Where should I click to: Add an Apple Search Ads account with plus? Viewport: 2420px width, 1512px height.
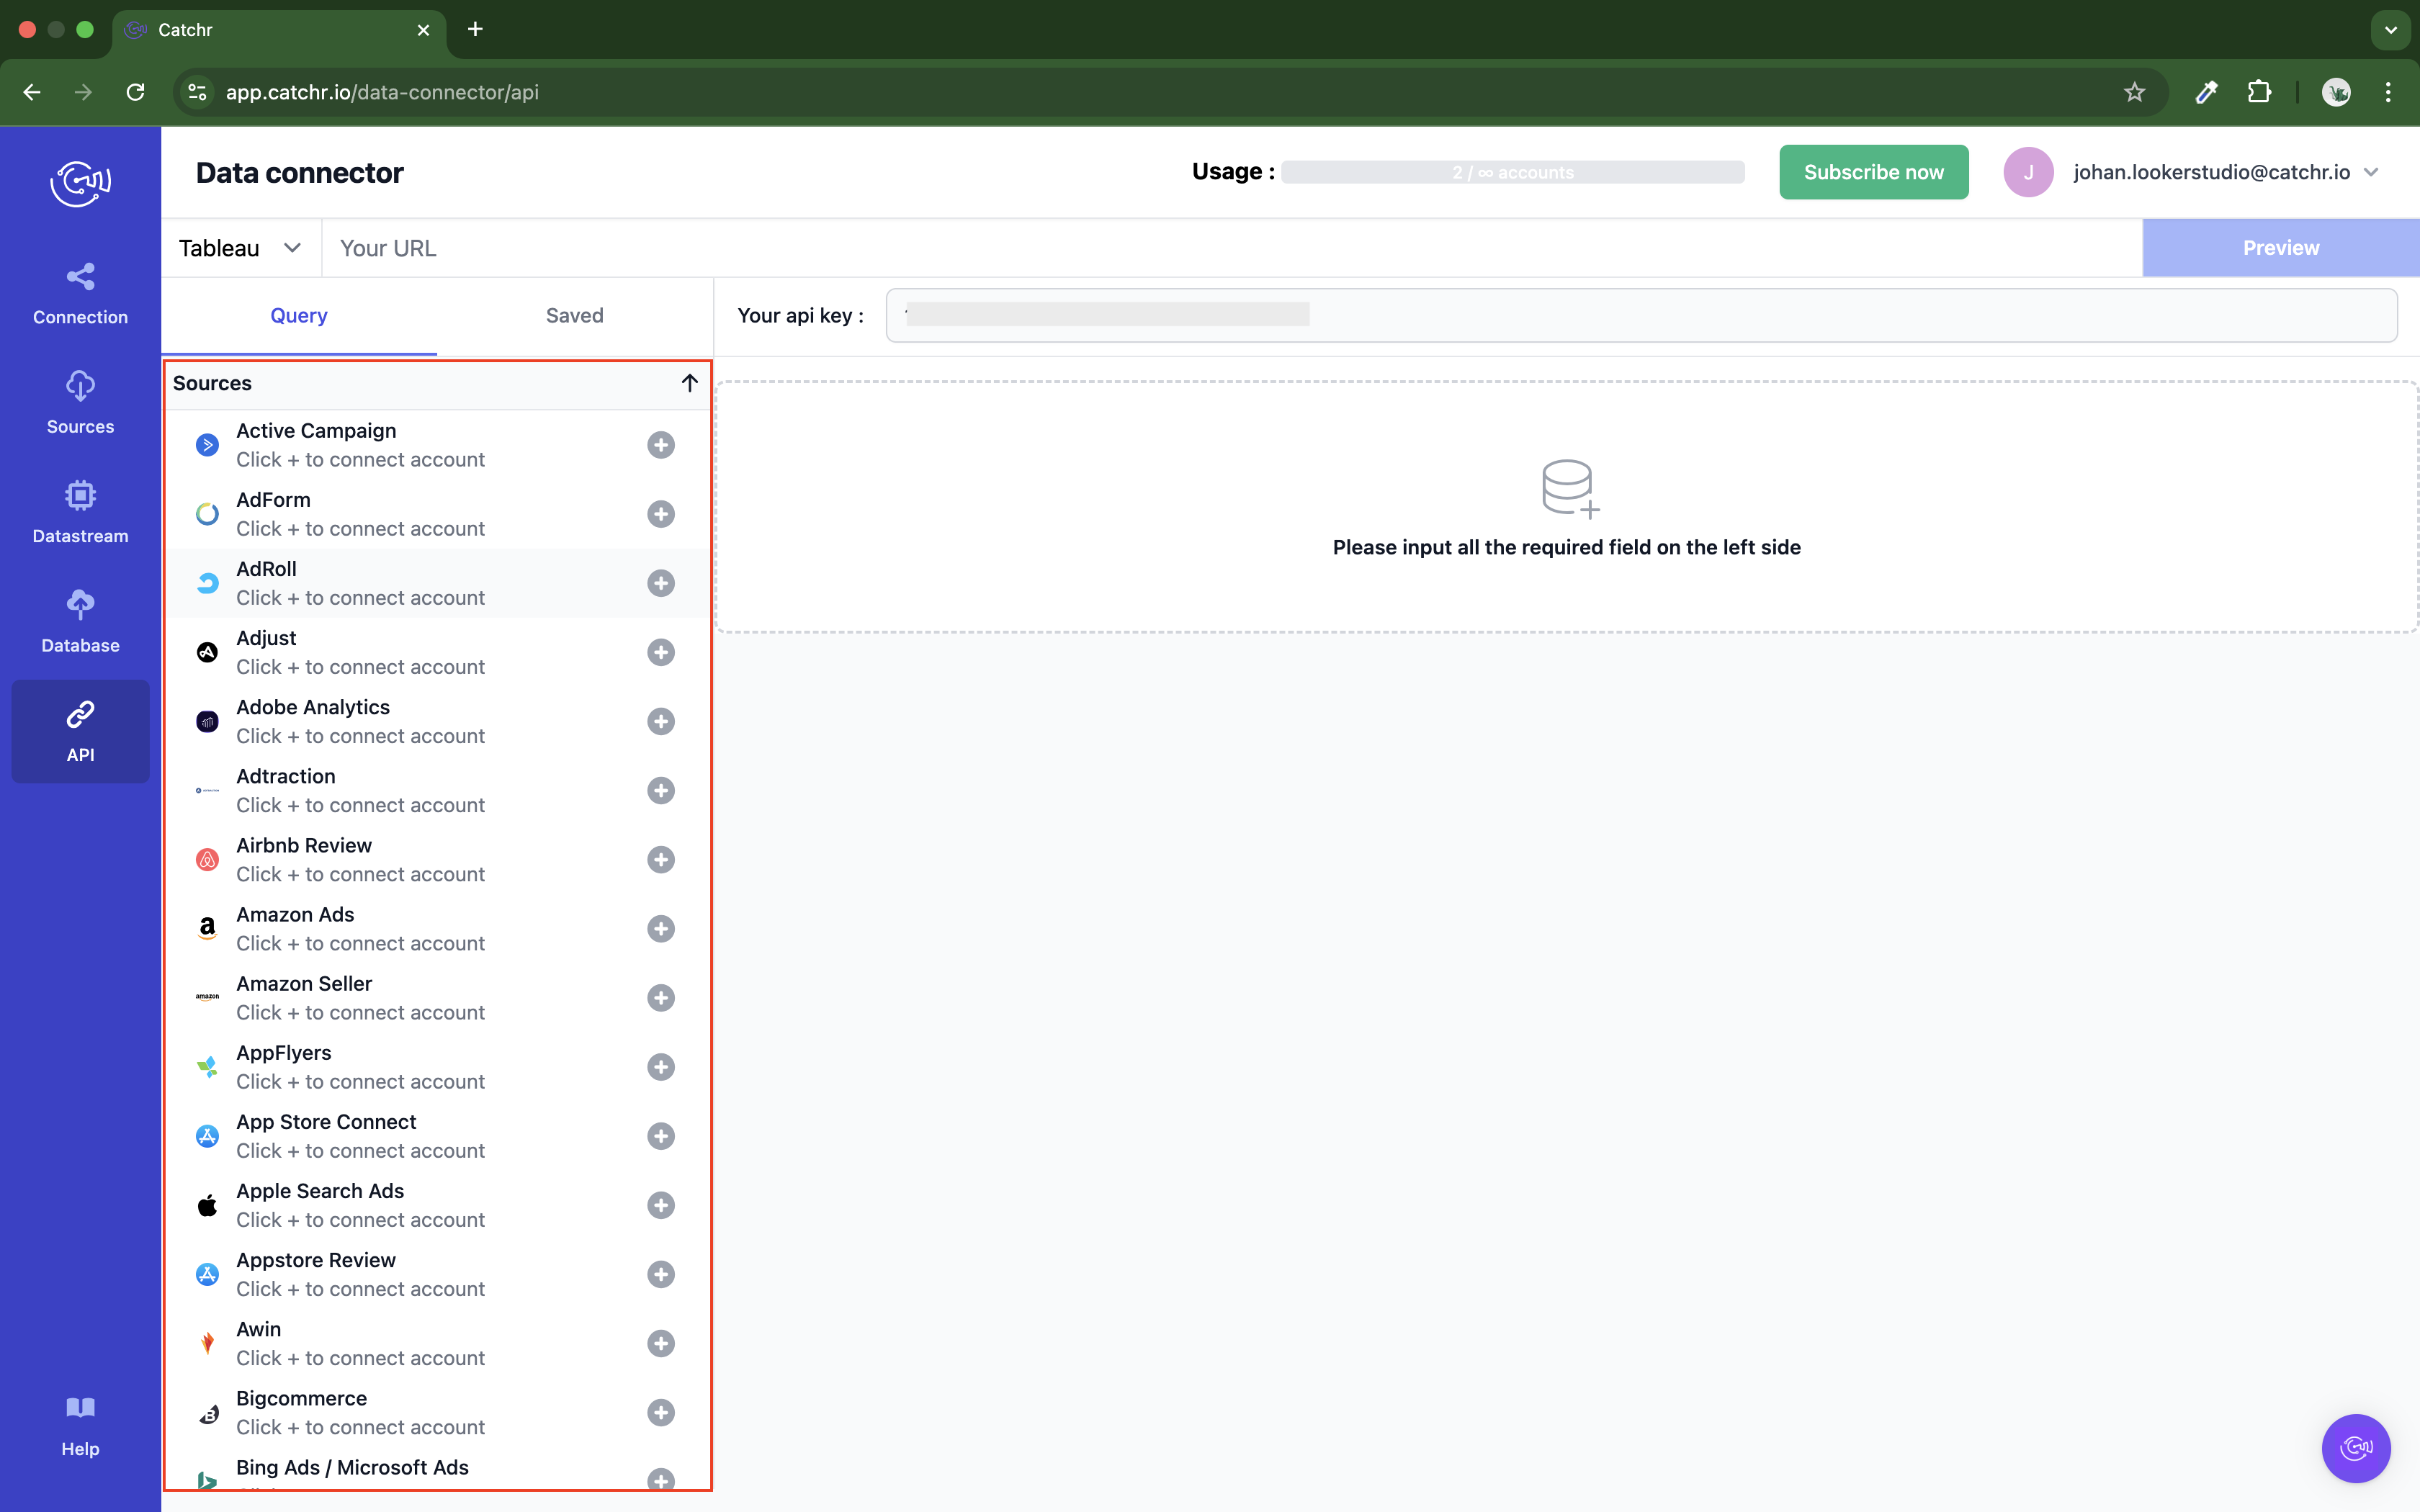pyautogui.click(x=661, y=1205)
